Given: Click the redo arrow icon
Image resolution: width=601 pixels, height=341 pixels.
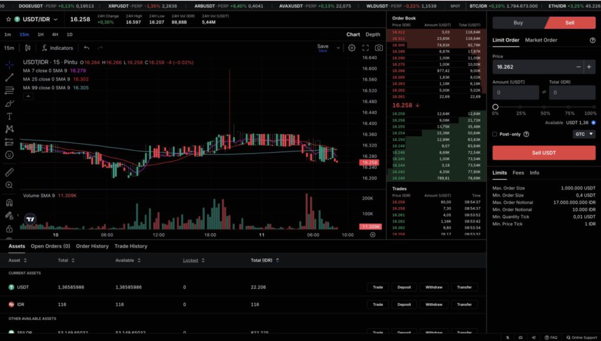Looking at the screenshot, I should coord(100,48).
